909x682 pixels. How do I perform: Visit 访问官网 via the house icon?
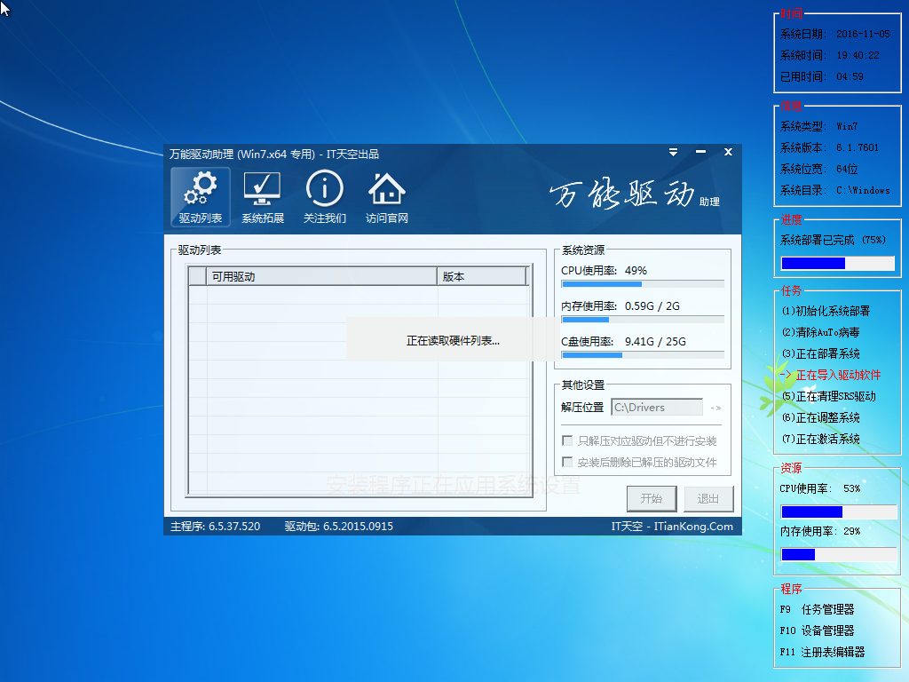(x=387, y=196)
